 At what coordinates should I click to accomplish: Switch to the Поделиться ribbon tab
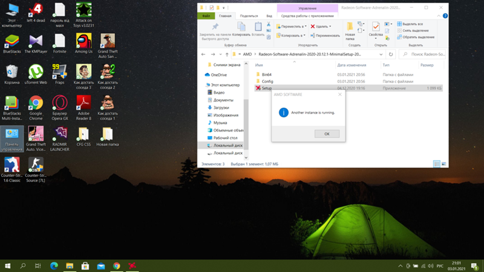point(248,16)
